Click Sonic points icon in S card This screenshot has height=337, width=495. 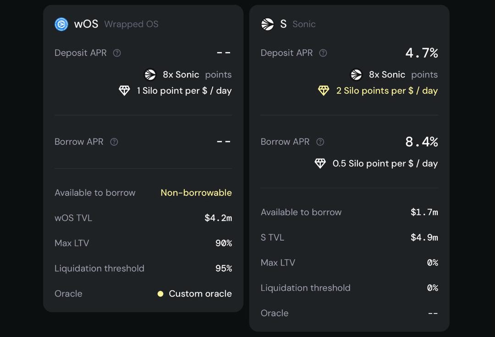(357, 75)
